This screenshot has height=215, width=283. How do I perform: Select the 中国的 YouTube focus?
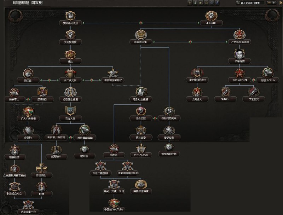tap(114, 203)
